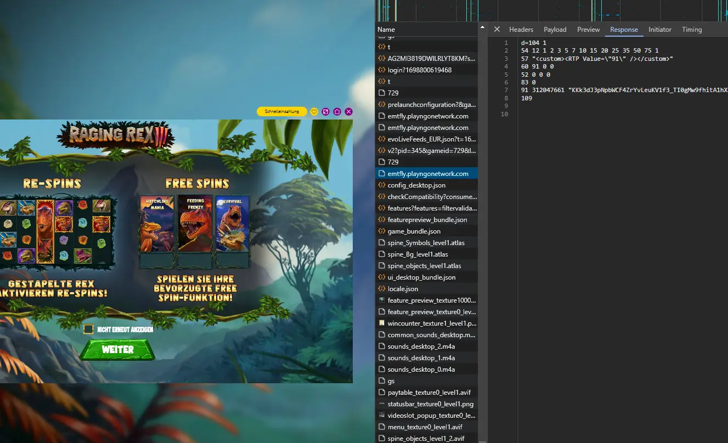This screenshot has height=443, width=728.
Task: Click response line containing RTP Value 91
Action: [597, 58]
